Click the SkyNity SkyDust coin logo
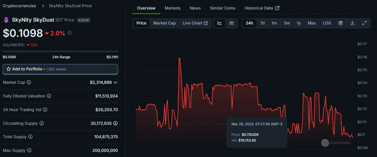377x157 pixels. tap(6, 20)
